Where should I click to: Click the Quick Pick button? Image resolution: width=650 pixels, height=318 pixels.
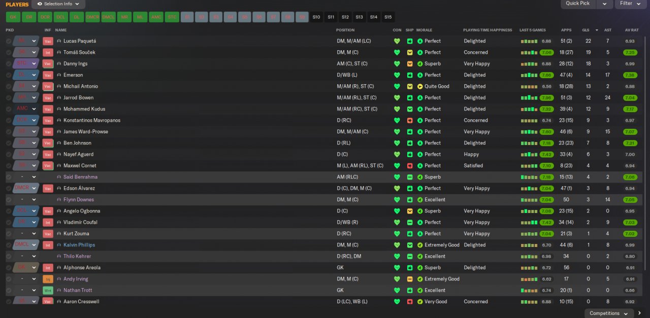click(578, 4)
